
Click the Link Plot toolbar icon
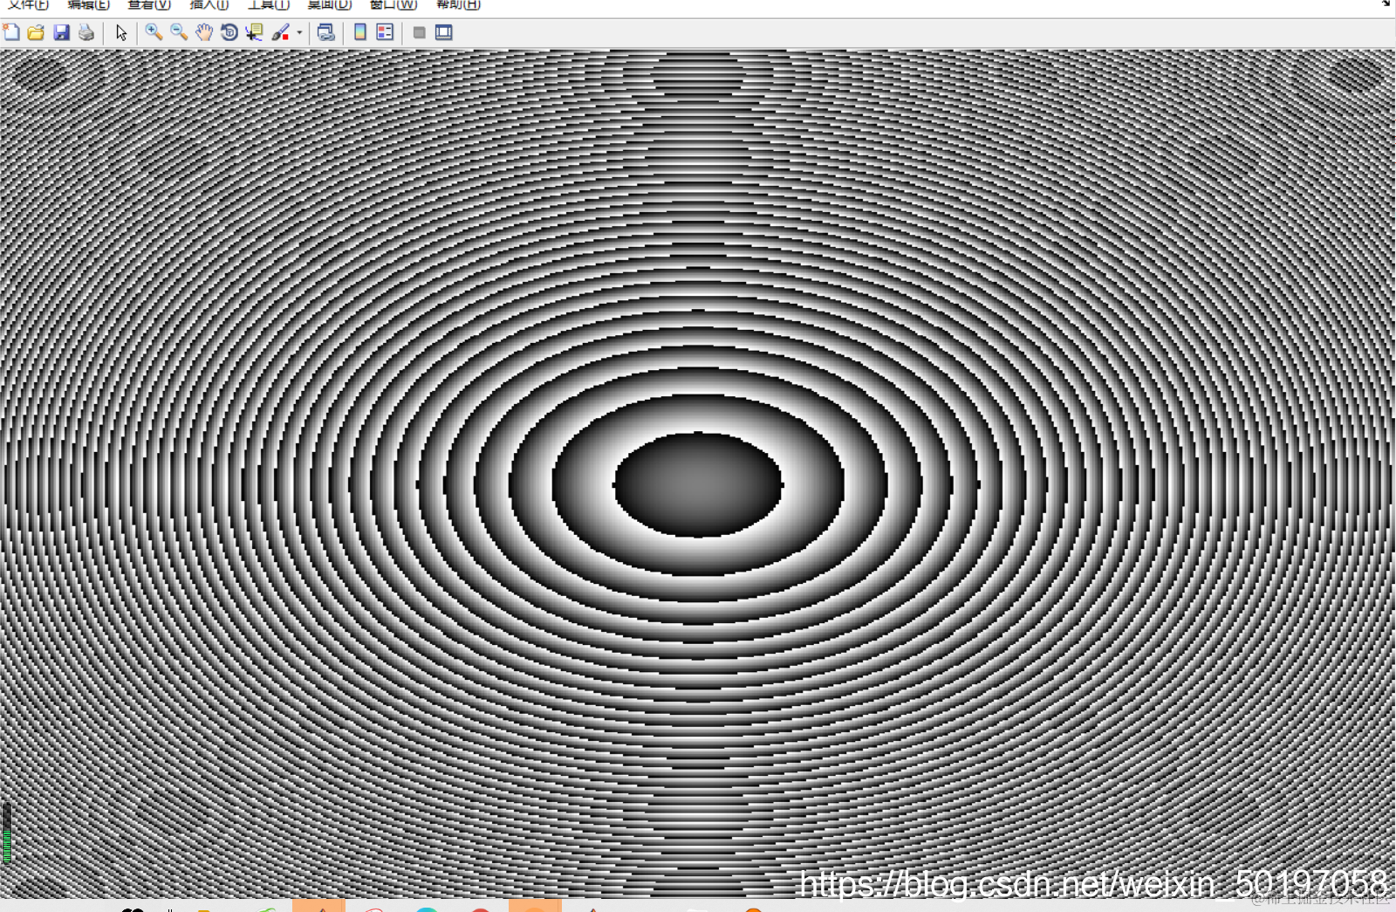(x=325, y=32)
